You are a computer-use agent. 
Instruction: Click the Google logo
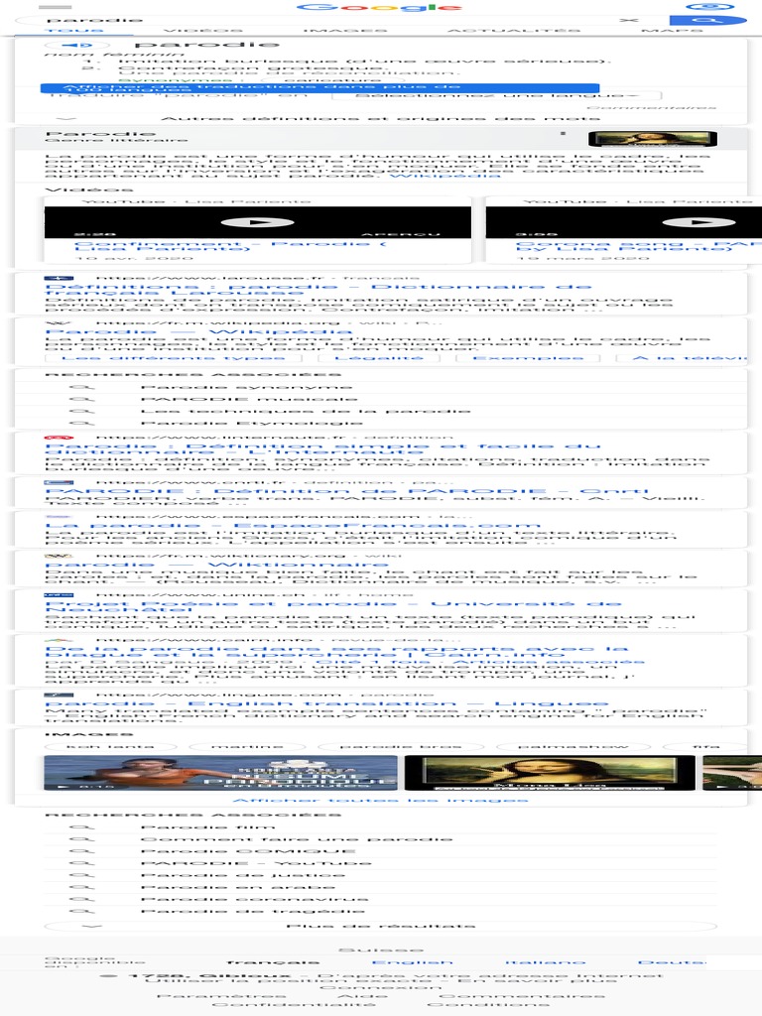[380, 7]
